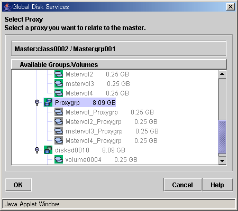This screenshot has height=211, width=238.
Task: Click the scrollbar down arrow
Action: [x=222, y=160]
